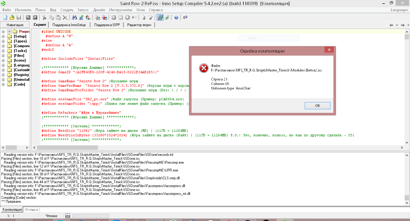
Task: Switch to the Отладка output tab
Action: click(x=31, y=210)
